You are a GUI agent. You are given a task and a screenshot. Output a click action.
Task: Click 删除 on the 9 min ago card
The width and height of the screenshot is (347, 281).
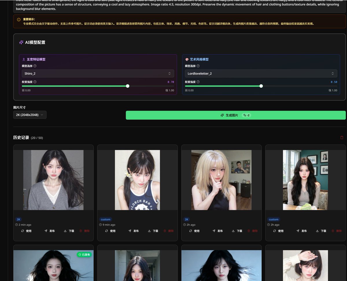pyautogui.click(x=169, y=231)
